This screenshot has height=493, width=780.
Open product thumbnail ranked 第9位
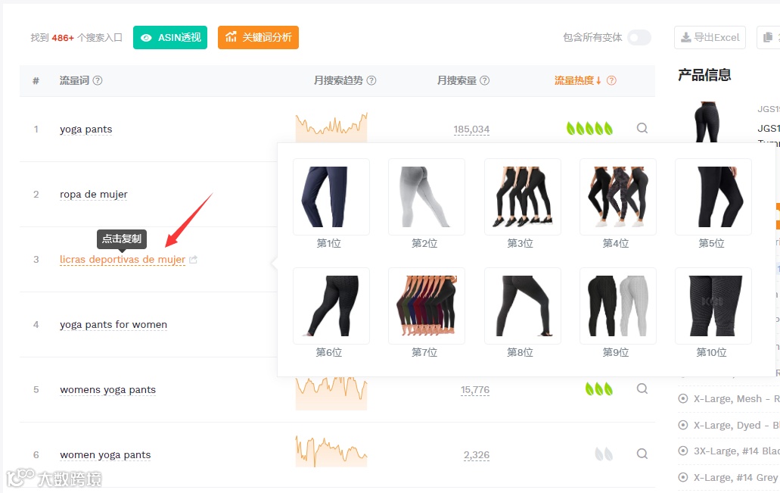pyautogui.click(x=618, y=306)
